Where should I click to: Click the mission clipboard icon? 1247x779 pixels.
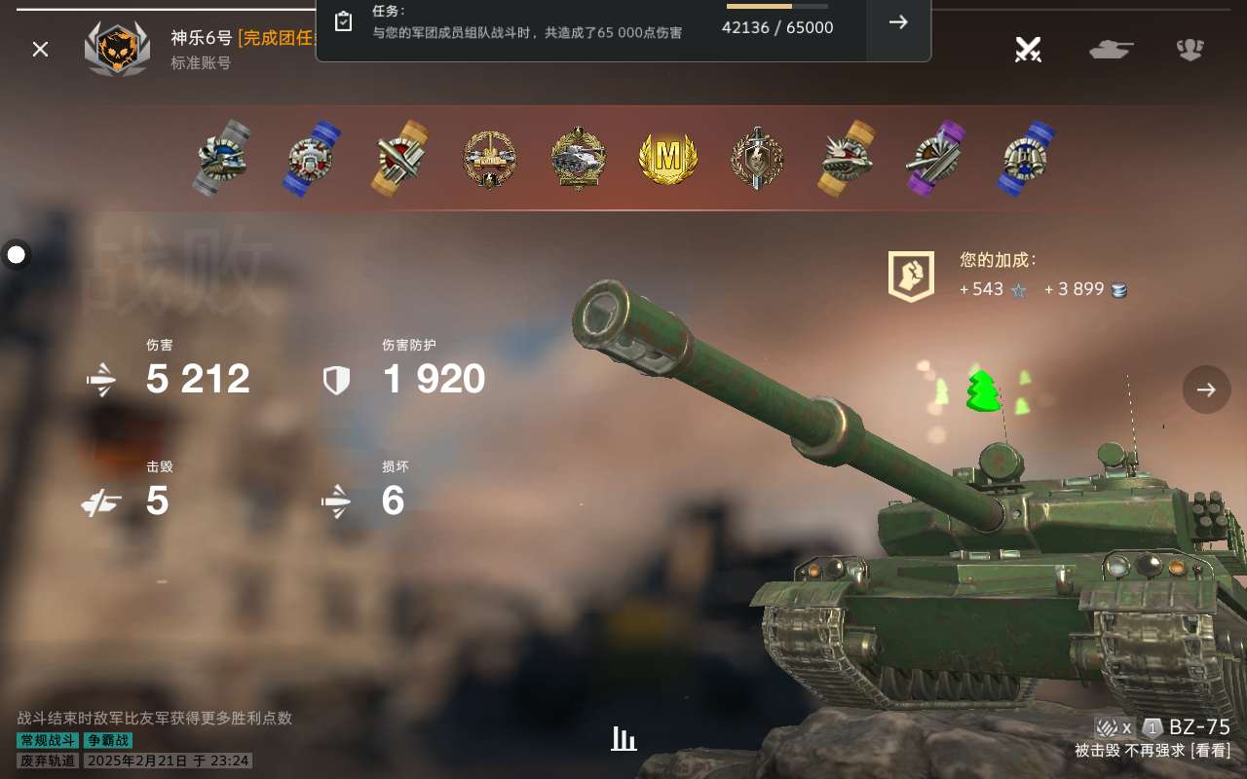click(343, 21)
